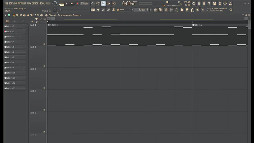Toggle auto scrolling arrow button

coord(98,10)
